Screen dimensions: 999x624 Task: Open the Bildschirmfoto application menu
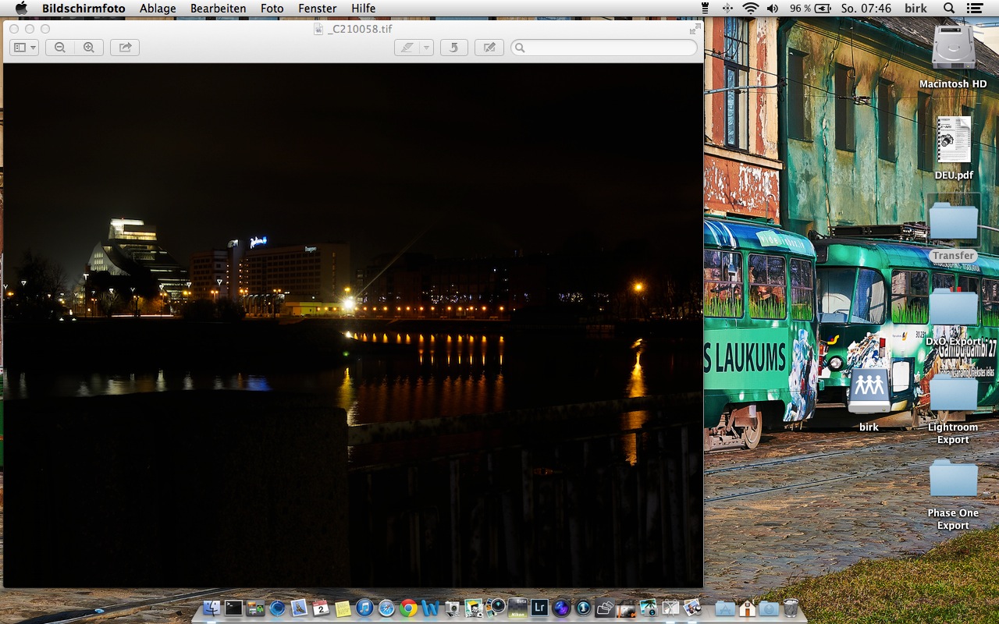(84, 9)
